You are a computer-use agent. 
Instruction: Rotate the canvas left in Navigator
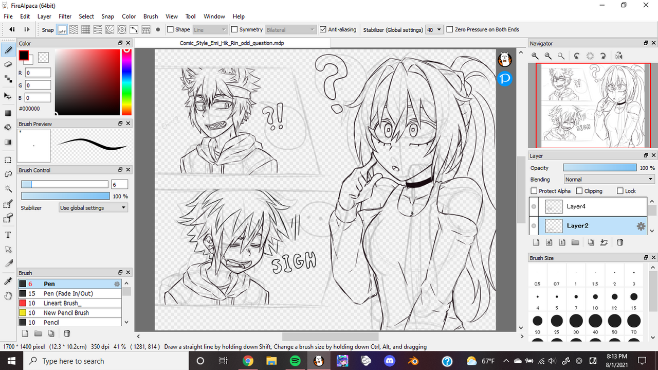577,56
